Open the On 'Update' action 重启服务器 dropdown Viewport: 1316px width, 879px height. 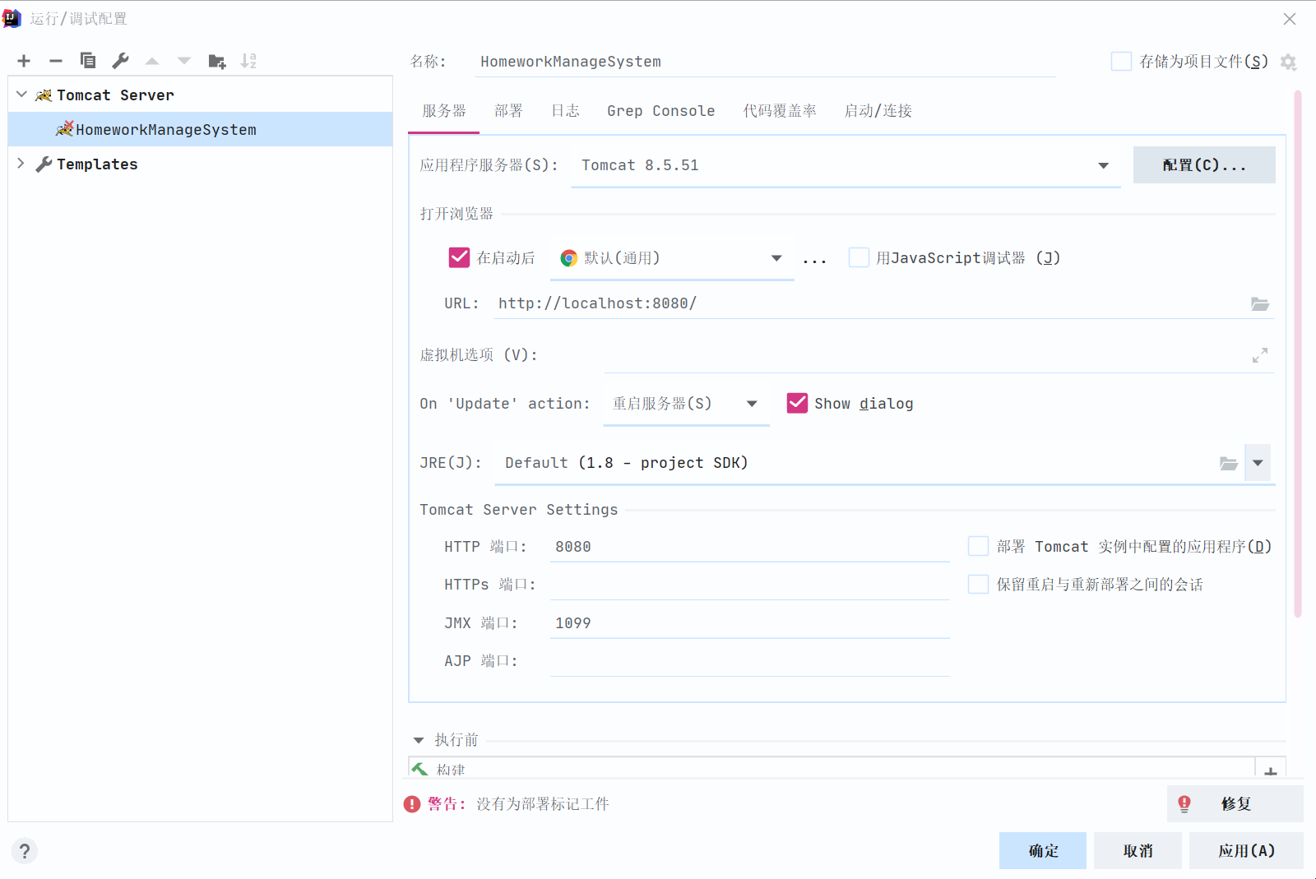click(686, 404)
